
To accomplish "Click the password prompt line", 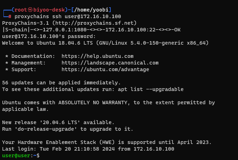I will click(x=49, y=36).
